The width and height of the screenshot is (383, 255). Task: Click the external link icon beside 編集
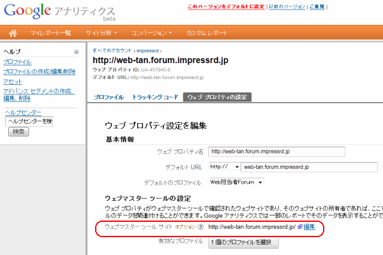[299, 227]
